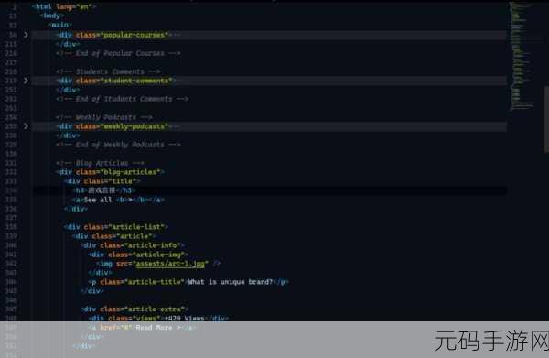Click comment "End of Weekly Podcasts"
This screenshot has height=358, width=549.
coord(118,145)
